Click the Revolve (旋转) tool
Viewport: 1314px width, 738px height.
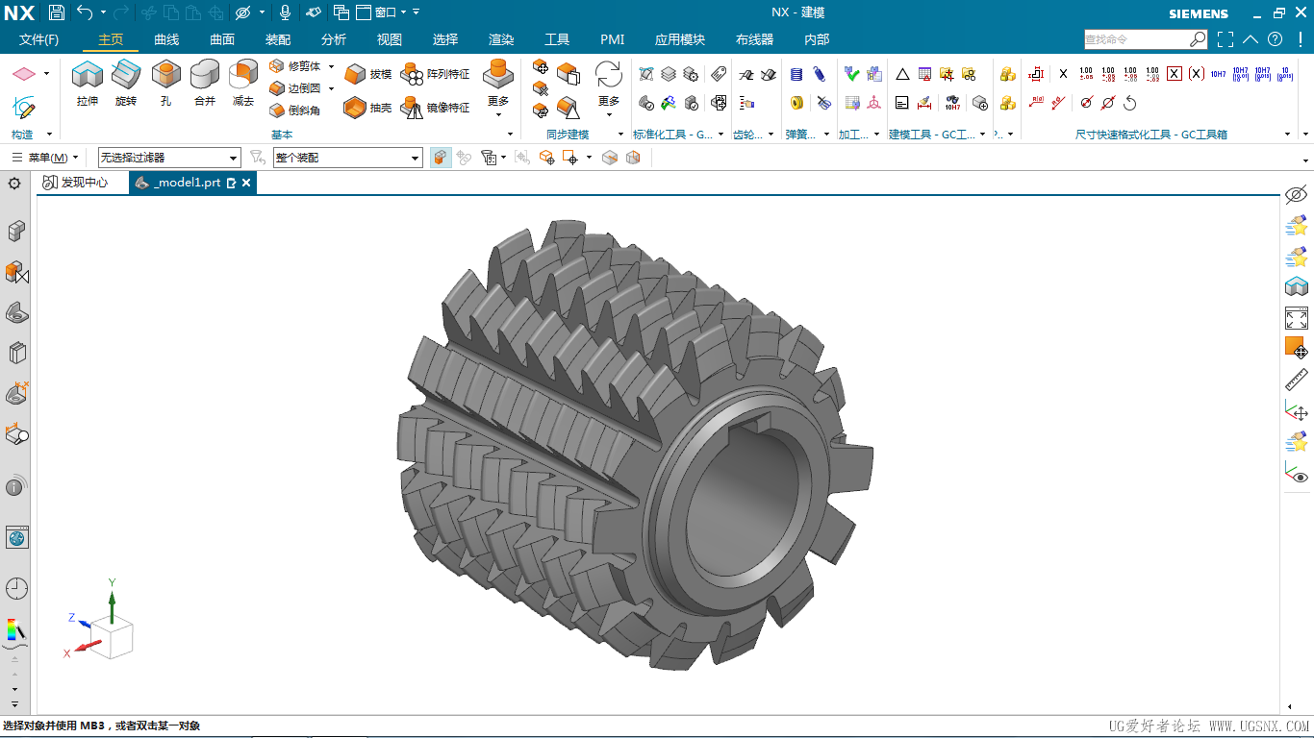126,83
